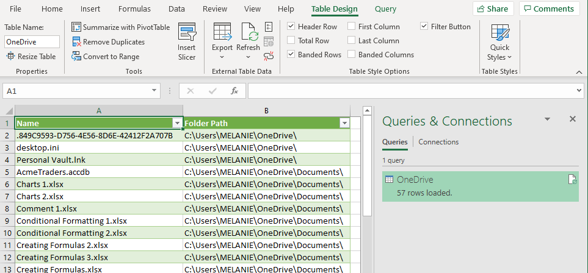This screenshot has height=273, width=588.
Task: Click the Unlink table icon
Action: coord(269,56)
